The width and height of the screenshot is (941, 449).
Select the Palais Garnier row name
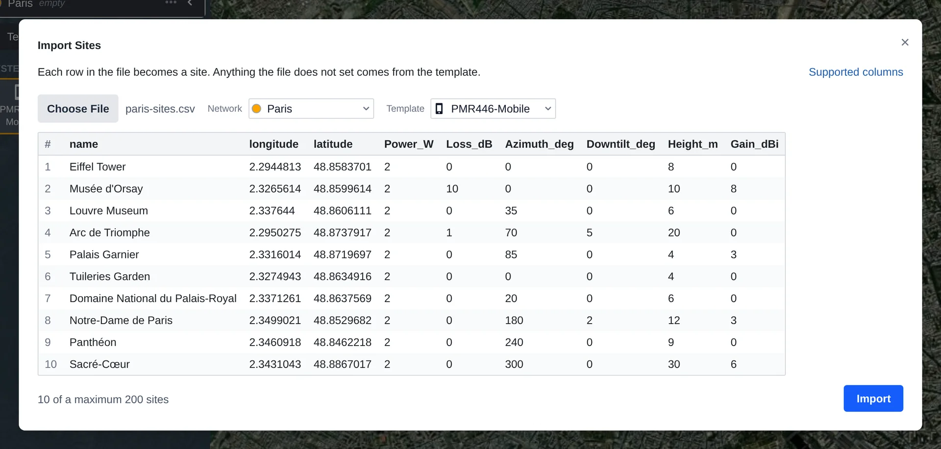[104, 255]
